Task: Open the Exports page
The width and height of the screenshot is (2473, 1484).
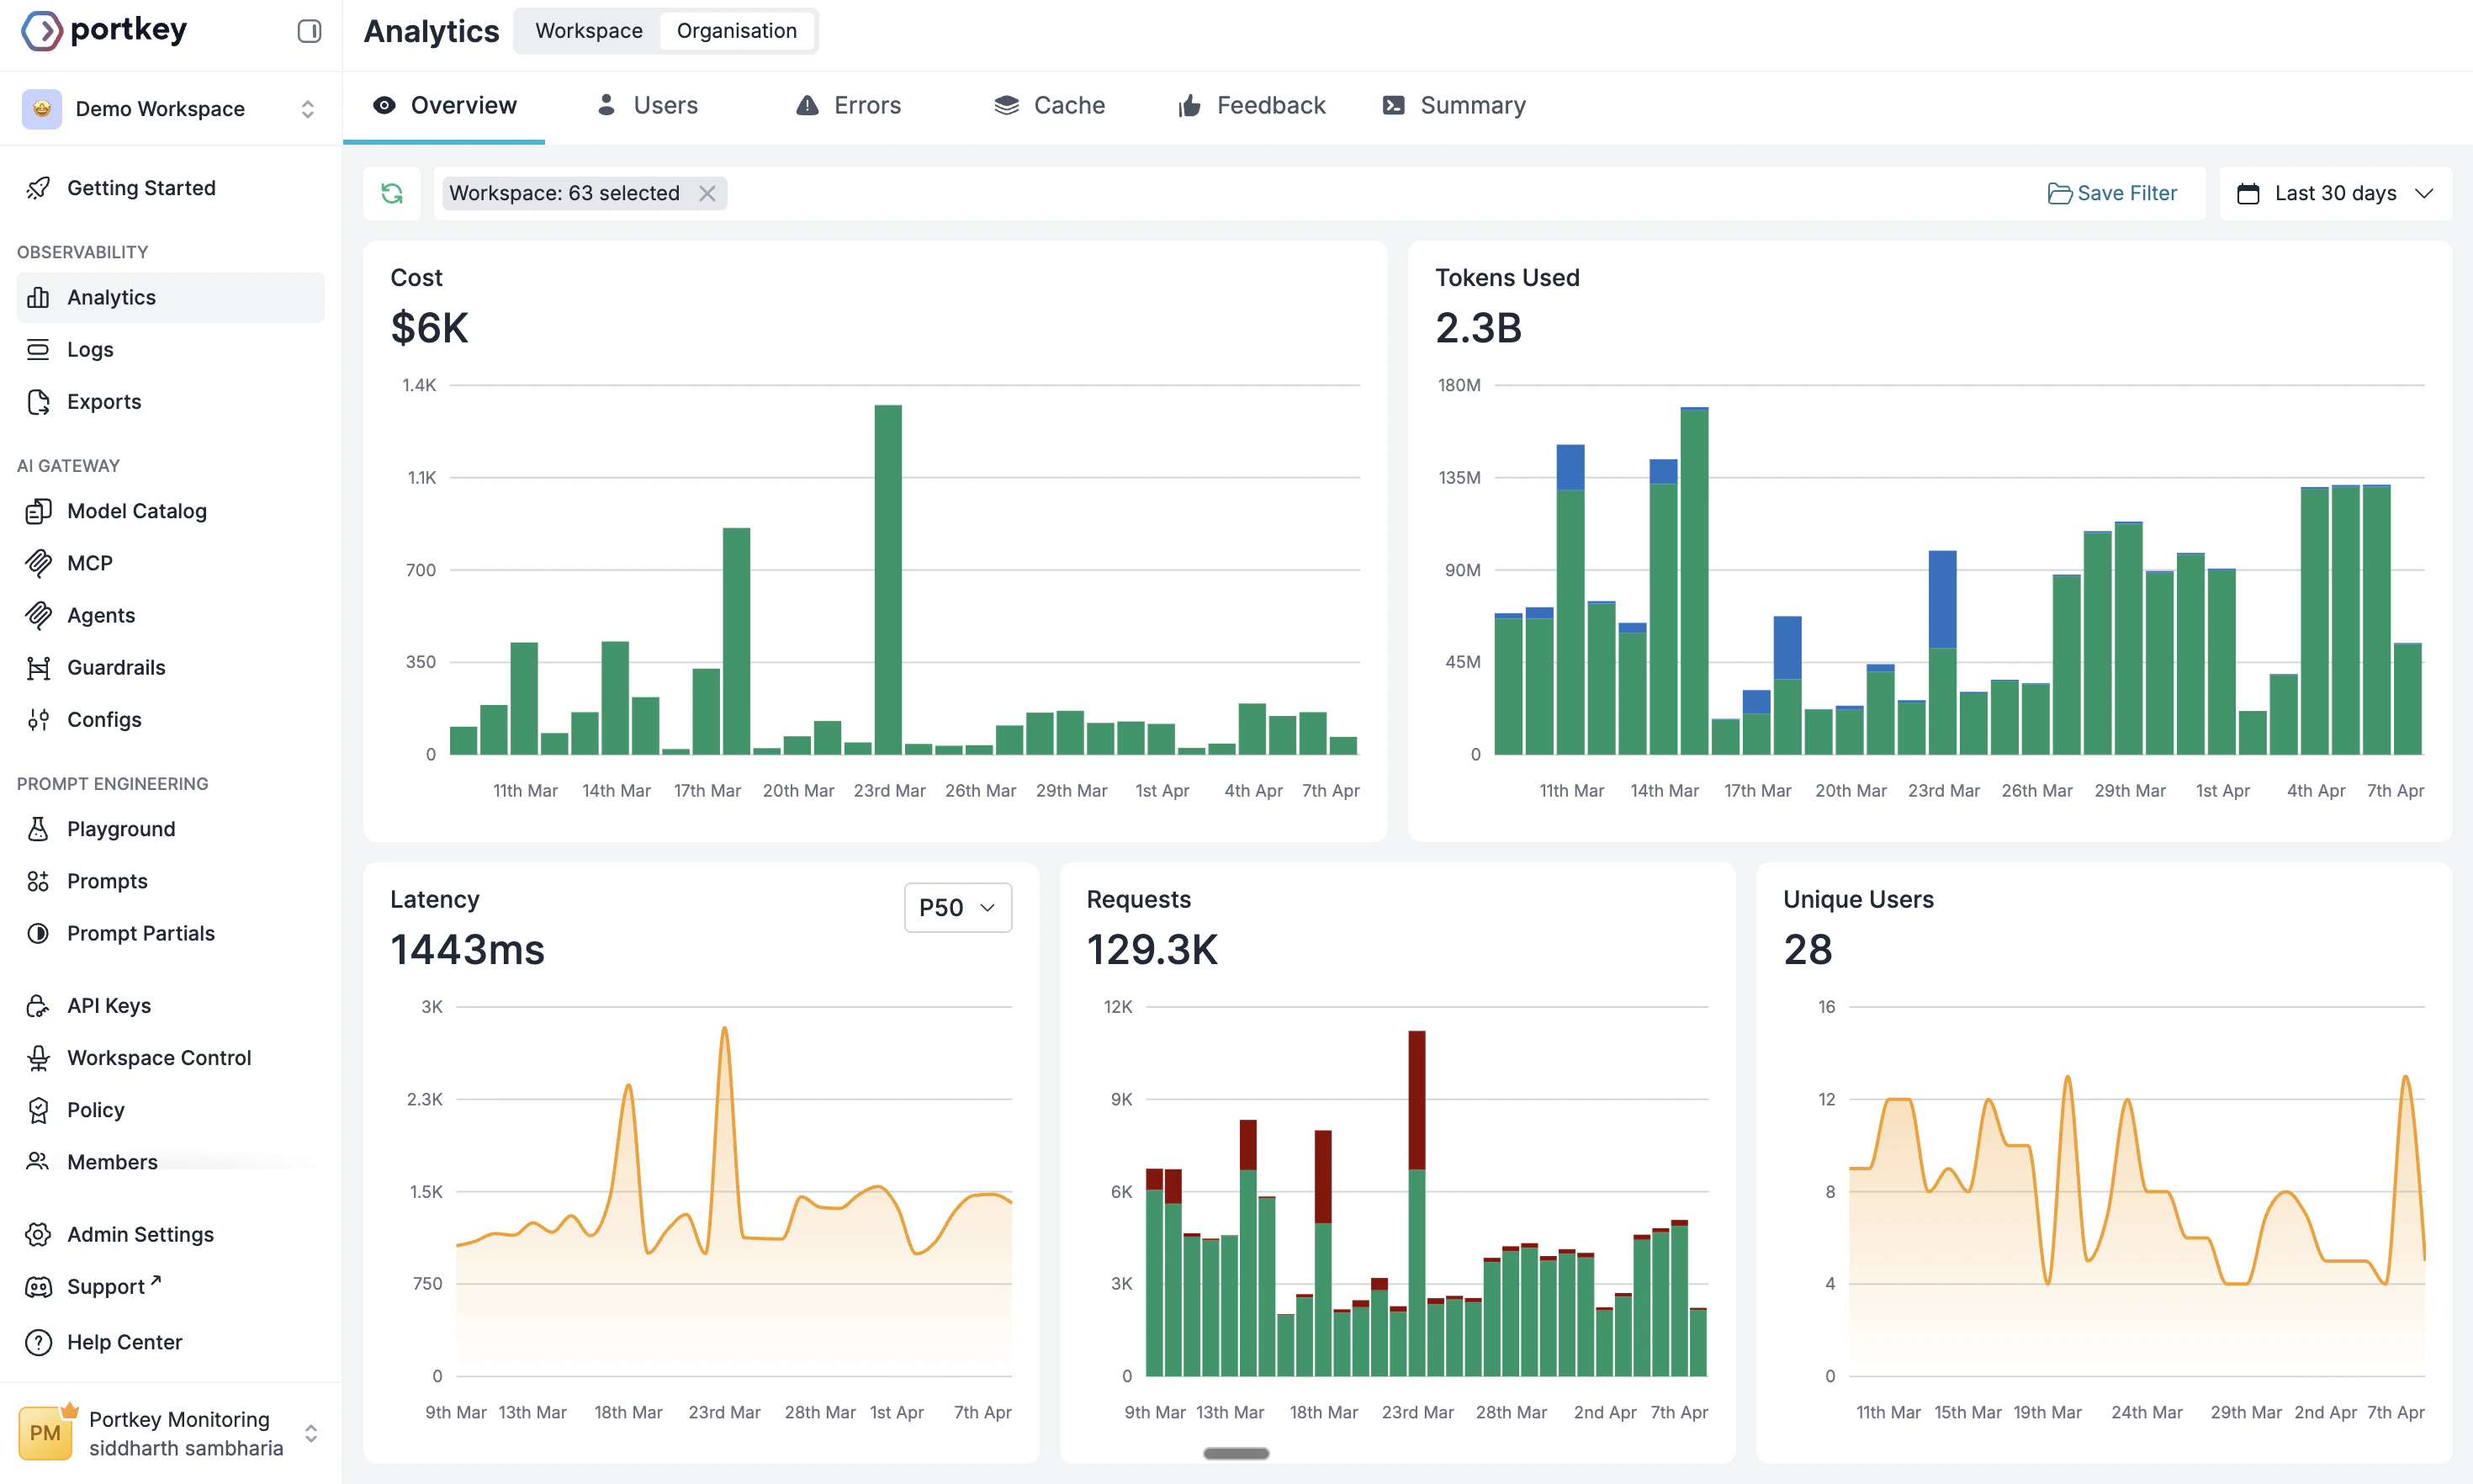Action: point(104,401)
